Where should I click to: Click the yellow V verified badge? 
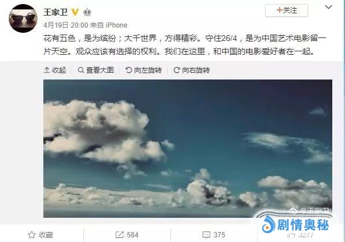[75, 12]
